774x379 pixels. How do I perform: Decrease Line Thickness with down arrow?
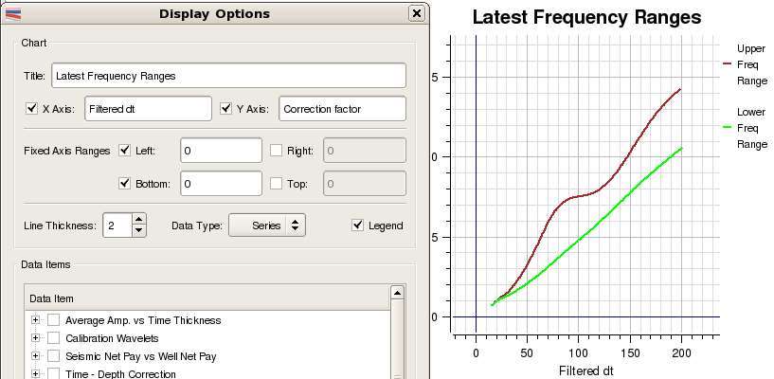click(x=139, y=230)
